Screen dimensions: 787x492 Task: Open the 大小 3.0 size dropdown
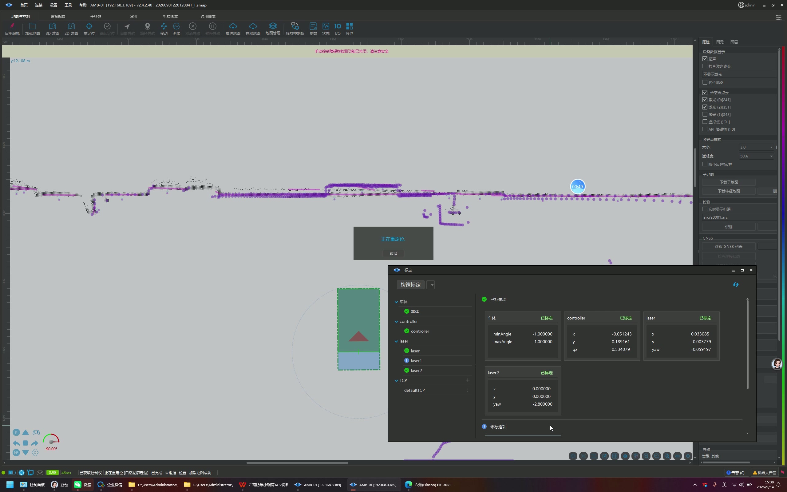tap(756, 147)
